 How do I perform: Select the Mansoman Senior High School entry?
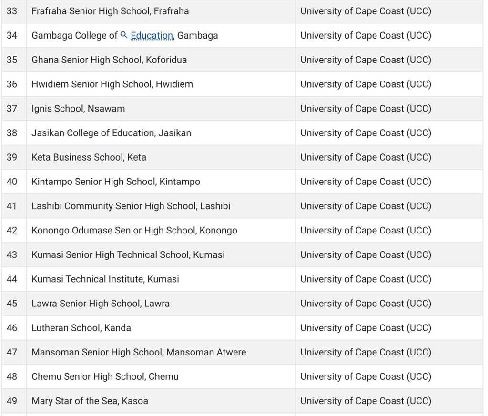coord(139,352)
